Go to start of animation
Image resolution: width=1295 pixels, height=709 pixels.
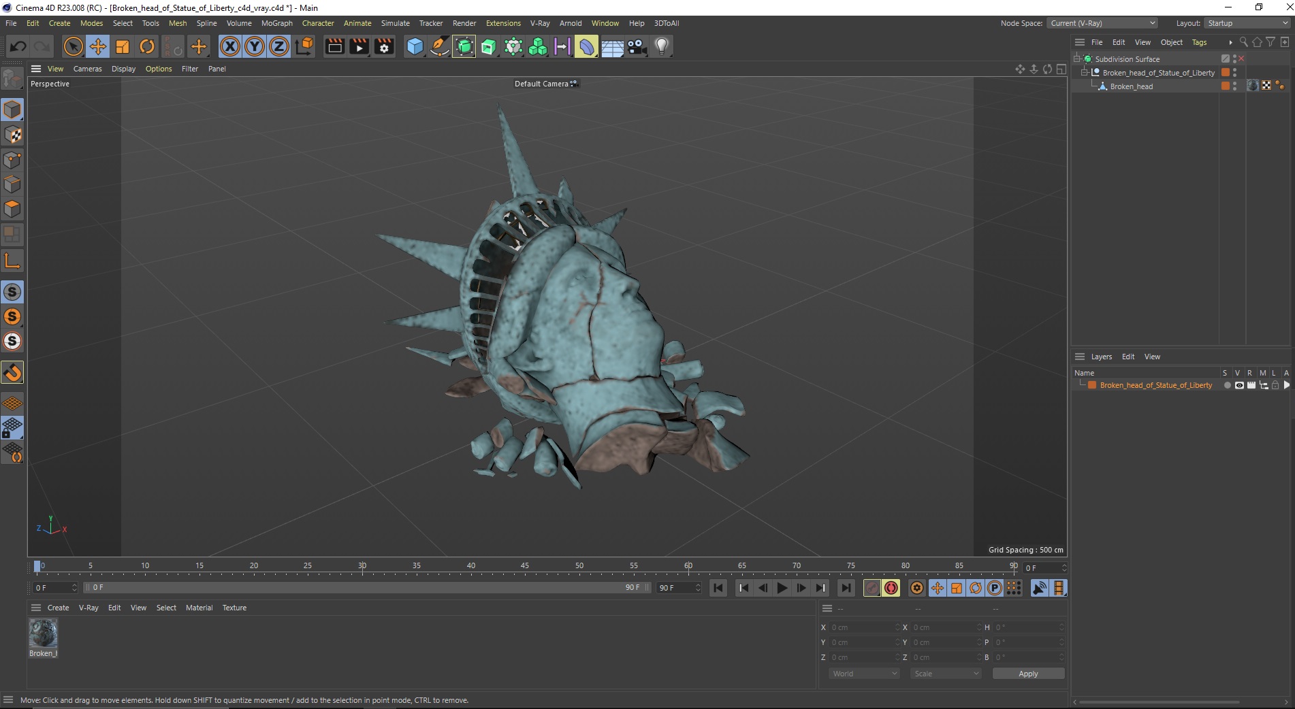718,588
